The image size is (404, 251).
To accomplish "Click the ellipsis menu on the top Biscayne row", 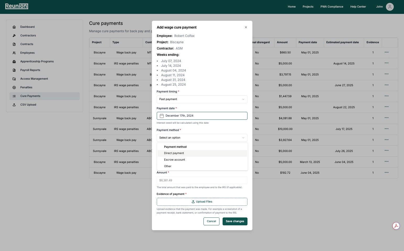I will pos(386,52).
